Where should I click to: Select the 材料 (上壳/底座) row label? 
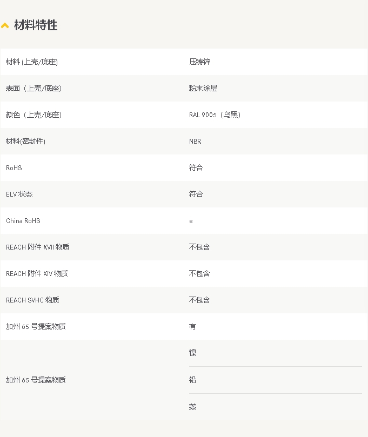point(32,62)
